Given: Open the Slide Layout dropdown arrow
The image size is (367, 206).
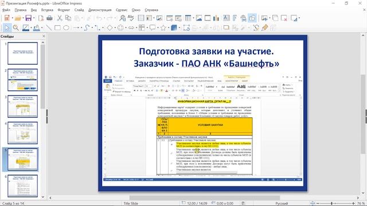Looking at the screenshot, I should click(299, 18).
